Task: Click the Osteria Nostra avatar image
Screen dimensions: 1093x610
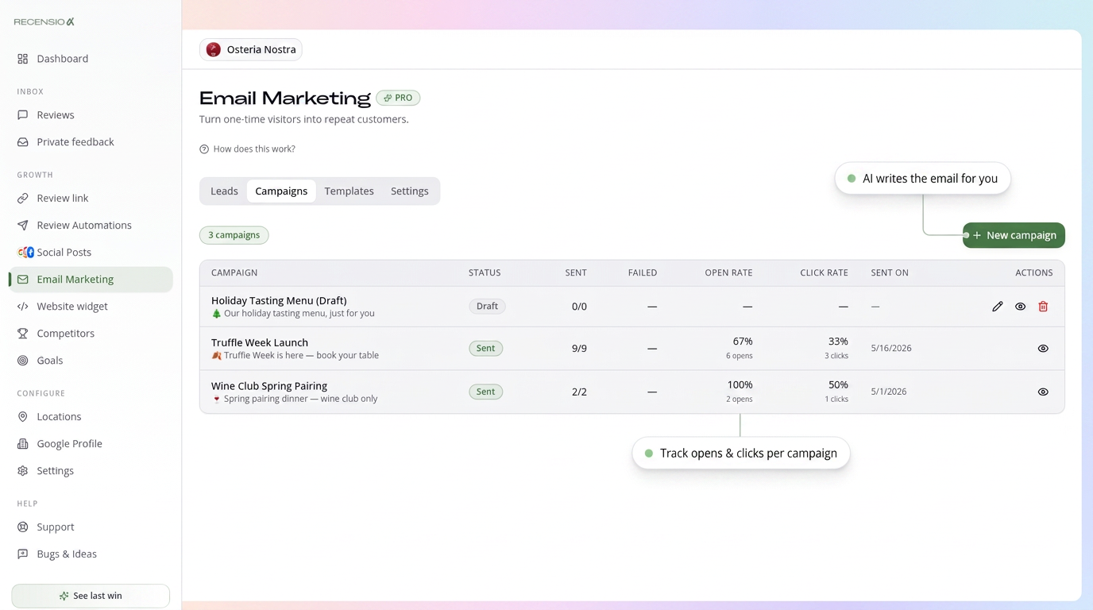Action: click(x=214, y=49)
